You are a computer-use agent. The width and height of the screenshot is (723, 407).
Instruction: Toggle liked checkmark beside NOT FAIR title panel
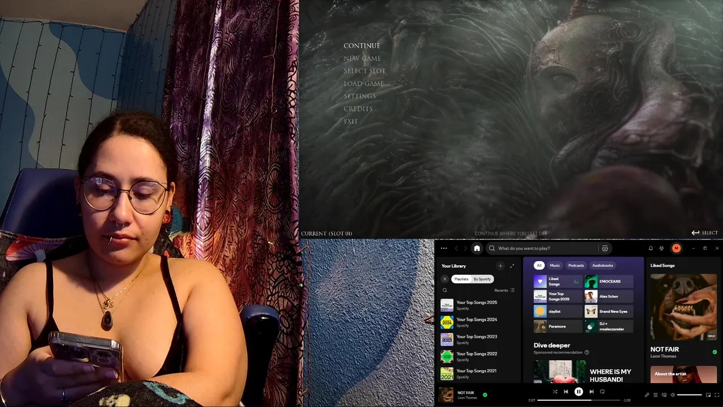pos(715,352)
